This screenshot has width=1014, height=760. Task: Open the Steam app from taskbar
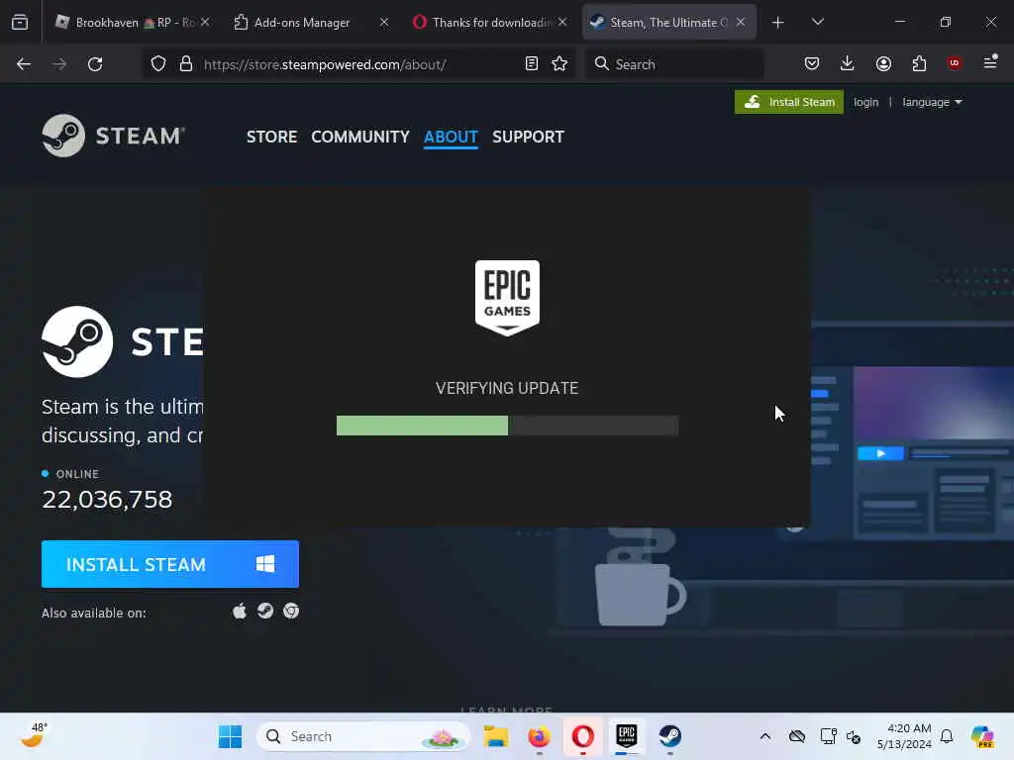[670, 736]
